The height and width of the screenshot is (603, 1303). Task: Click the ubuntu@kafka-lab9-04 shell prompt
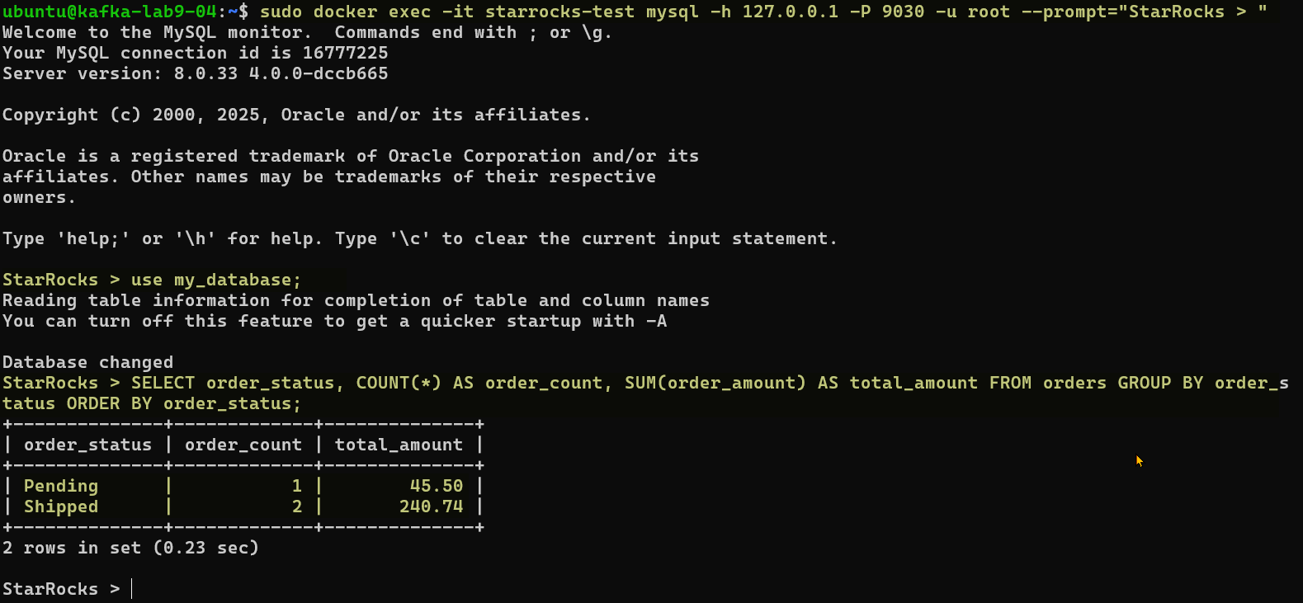click(109, 12)
